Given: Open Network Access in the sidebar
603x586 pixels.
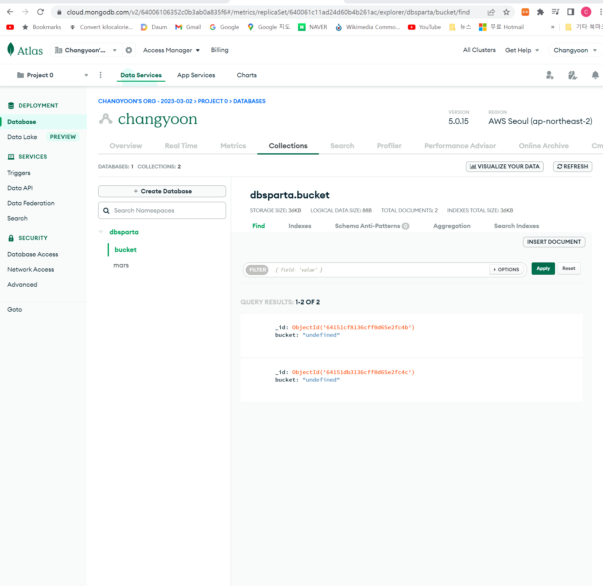Looking at the screenshot, I should coord(31,269).
